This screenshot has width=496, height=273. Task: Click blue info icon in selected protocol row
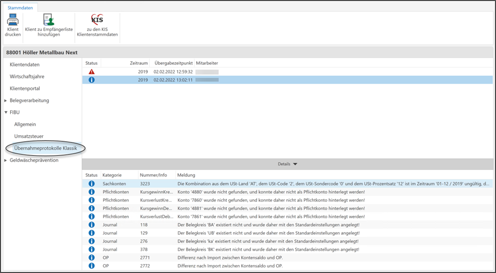(91, 80)
